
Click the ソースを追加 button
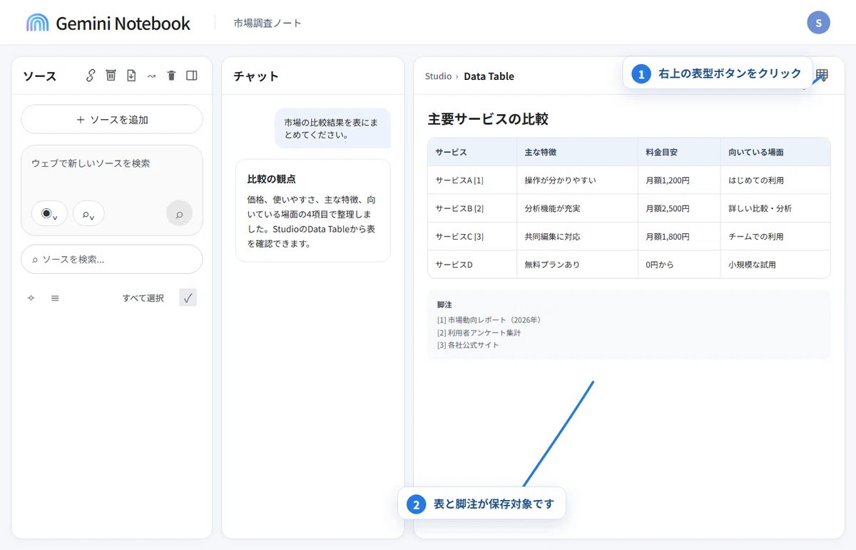tap(112, 119)
